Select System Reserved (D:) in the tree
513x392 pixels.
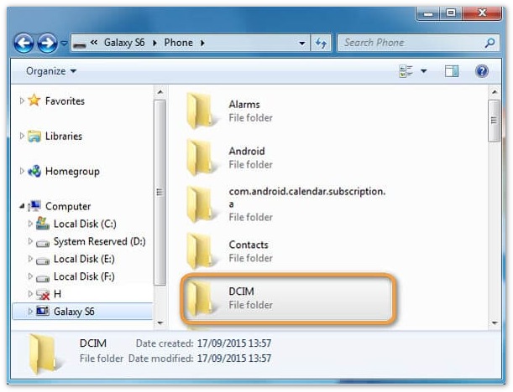point(99,241)
